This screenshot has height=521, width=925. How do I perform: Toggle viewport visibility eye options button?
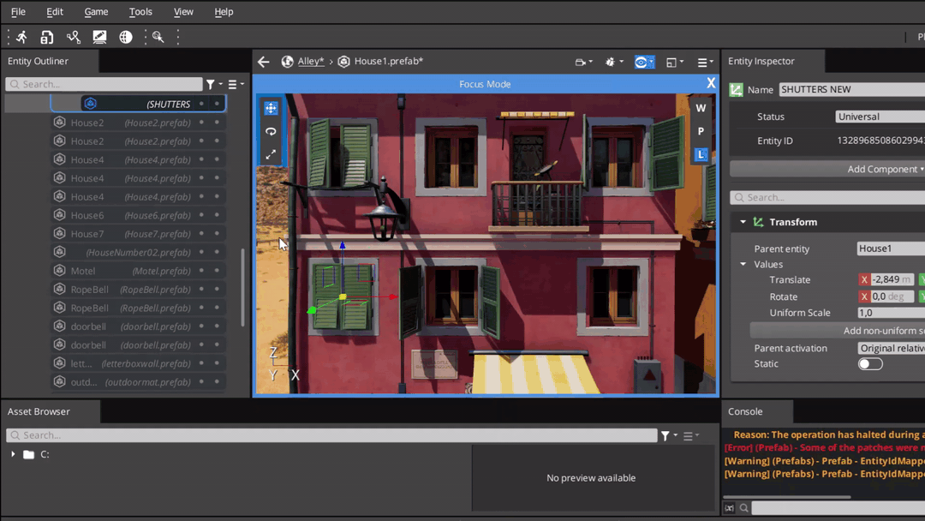click(x=643, y=62)
